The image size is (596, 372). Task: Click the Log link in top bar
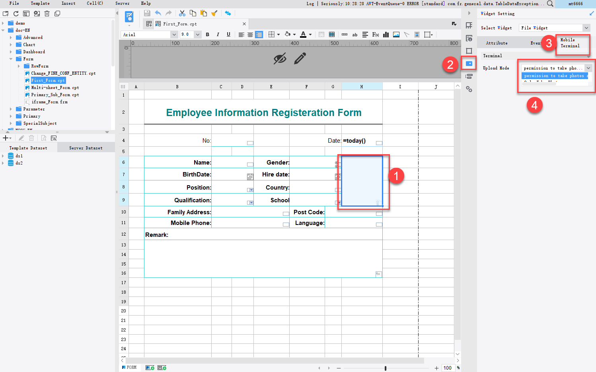(310, 4)
